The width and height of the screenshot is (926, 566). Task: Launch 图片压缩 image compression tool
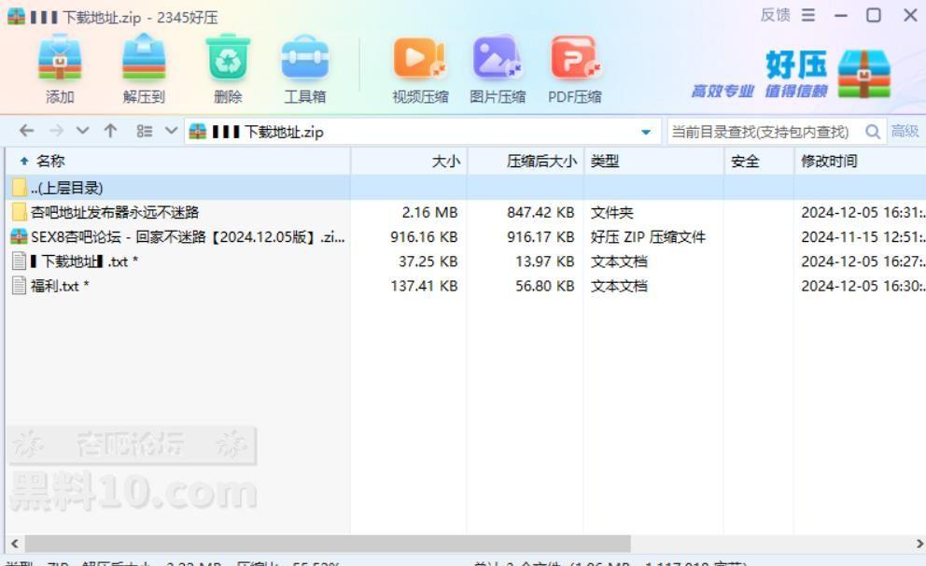tap(498, 57)
